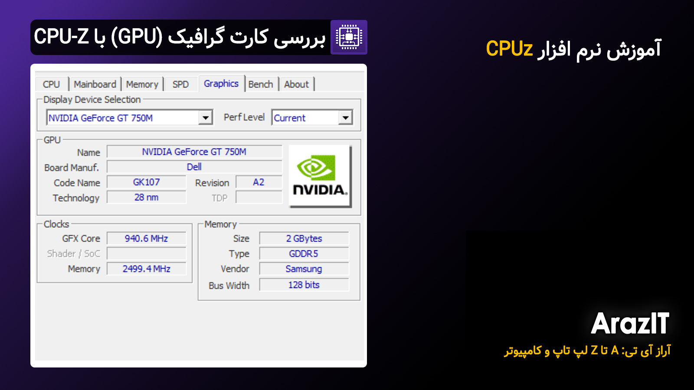The height and width of the screenshot is (390, 694).
Task: Select the Memory clock 2499.4 MHz value
Action: click(x=147, y=269)
